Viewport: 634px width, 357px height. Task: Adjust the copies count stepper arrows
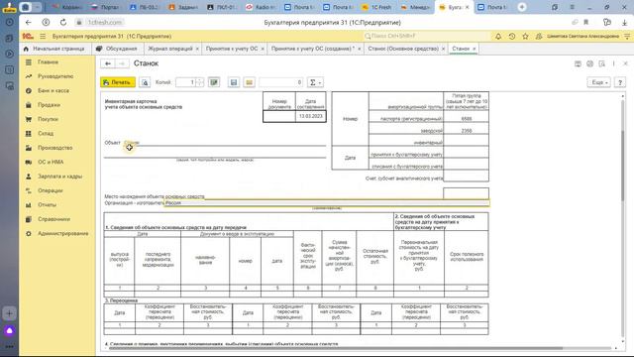coord(200,82)
